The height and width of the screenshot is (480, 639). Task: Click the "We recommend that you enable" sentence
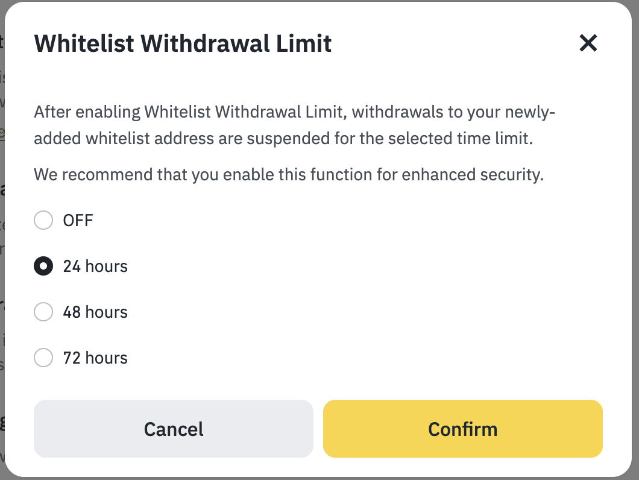coord(289,175)
